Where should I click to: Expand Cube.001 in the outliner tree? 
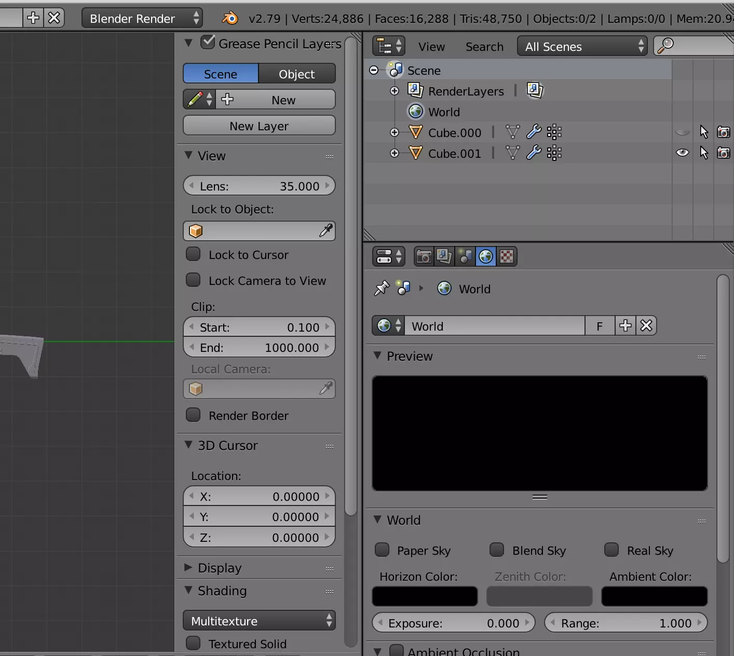395,153
